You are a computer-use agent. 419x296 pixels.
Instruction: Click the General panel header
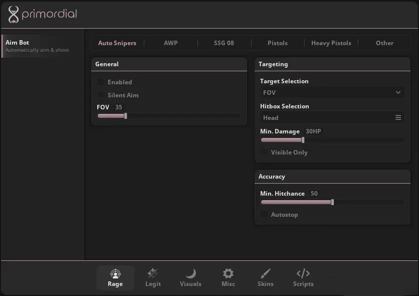coord(169,64)
